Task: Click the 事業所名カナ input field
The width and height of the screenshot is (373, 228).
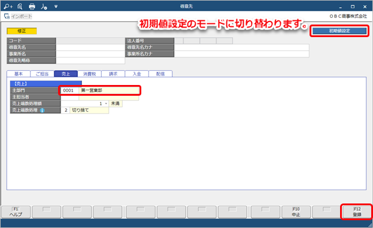Action: (242, 54)
